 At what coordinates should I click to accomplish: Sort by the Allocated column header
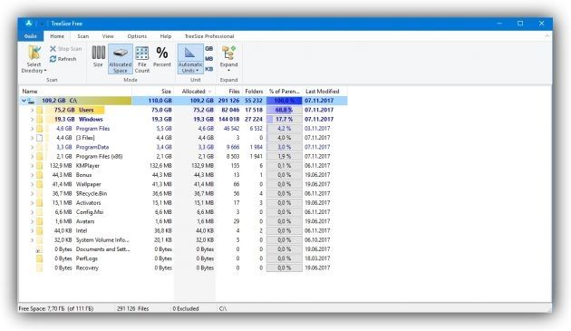click(x=195, y=91)
